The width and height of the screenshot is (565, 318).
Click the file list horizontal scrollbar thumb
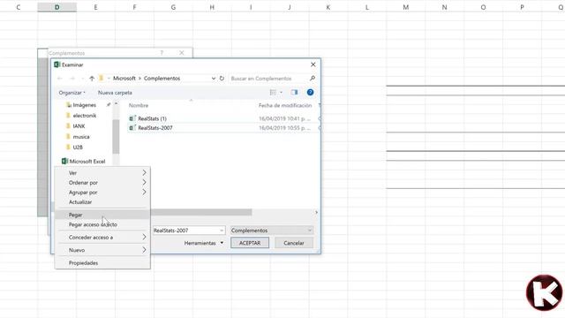point(201,212)
